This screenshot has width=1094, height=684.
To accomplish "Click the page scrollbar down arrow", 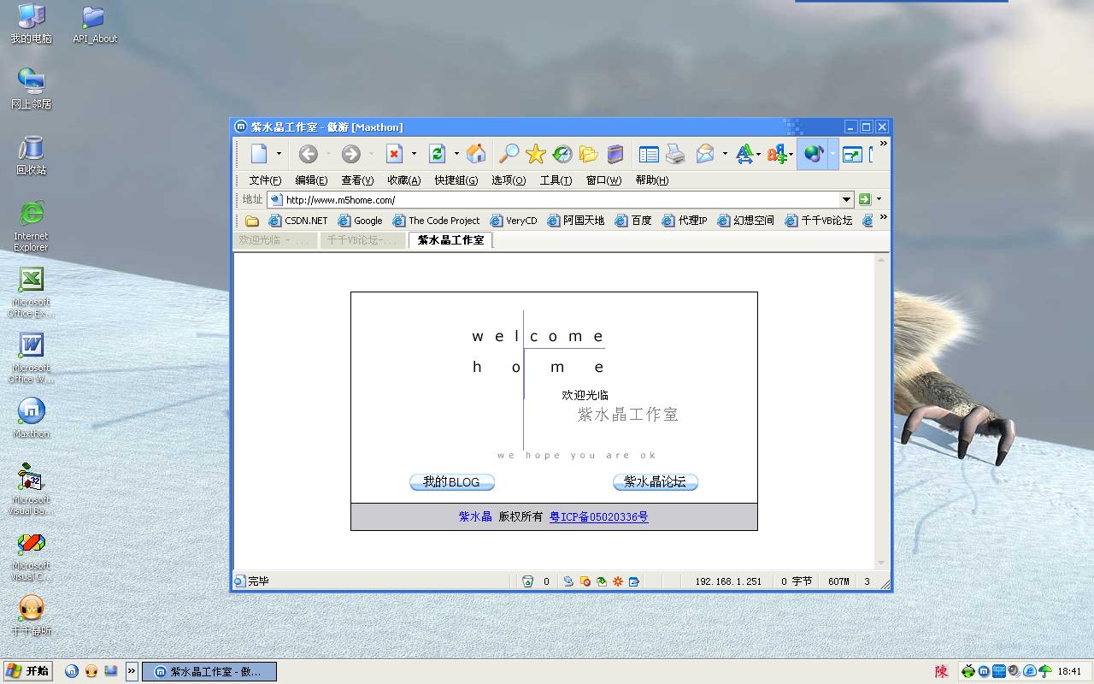I will [881, 563].
